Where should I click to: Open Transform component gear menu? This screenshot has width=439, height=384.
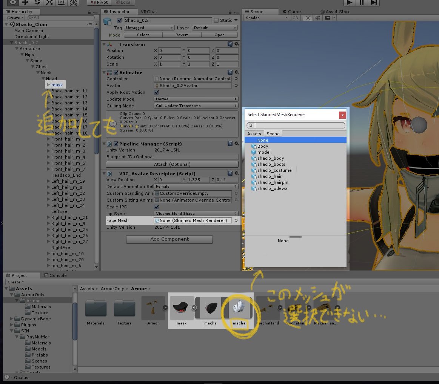click(x=237, y=44)
